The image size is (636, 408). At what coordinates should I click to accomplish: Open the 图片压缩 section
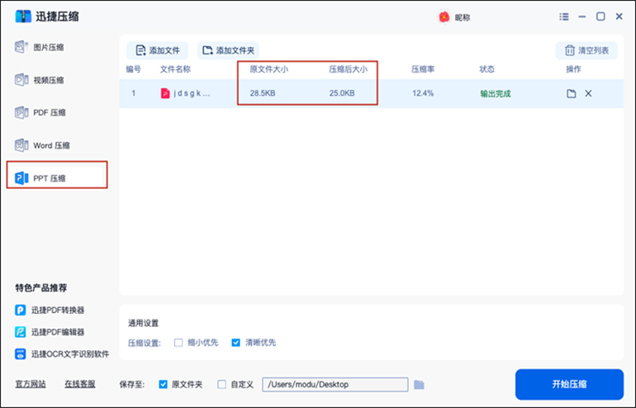[40, 47]
